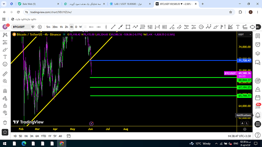Open the Alerts clock icon
Viewport: 262px width, 147px height.
click(x=258, y=45)
